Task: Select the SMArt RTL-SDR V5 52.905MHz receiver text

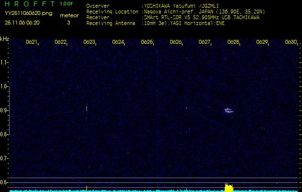Action: 201,18
